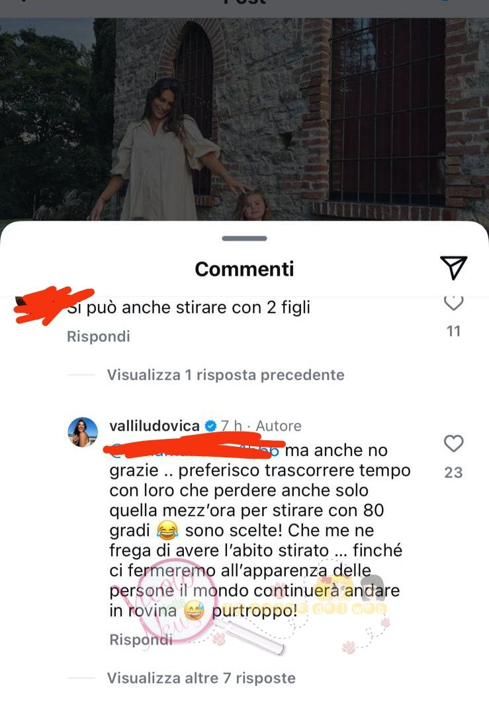View likes count 11 on first comment

[x=453, y=331]
